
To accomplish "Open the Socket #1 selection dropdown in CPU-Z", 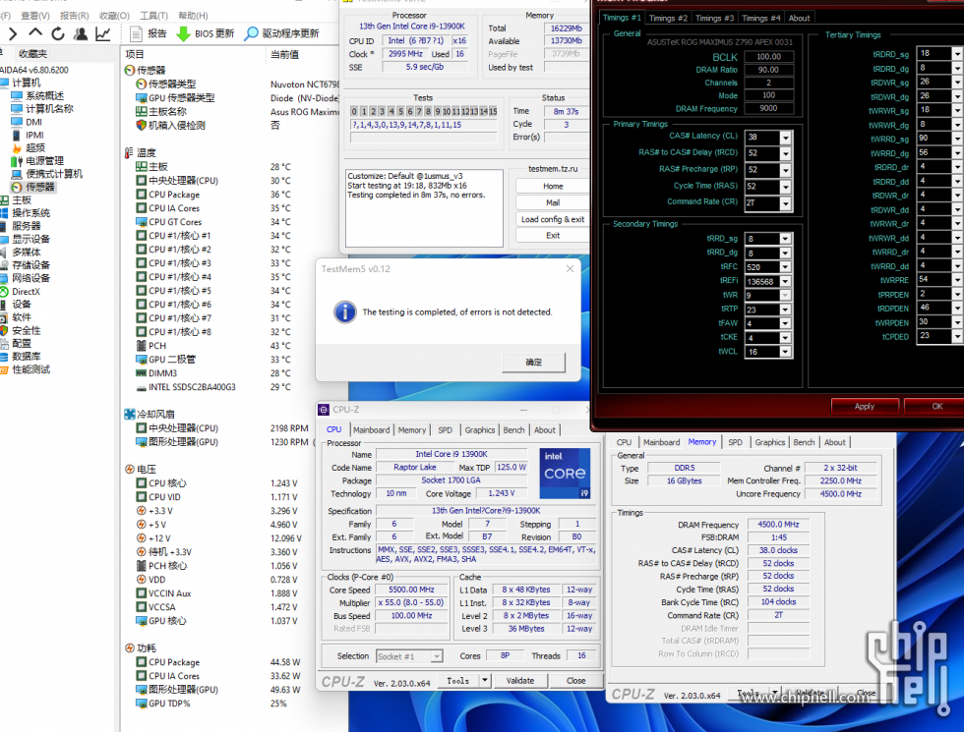I will (436, 656).
